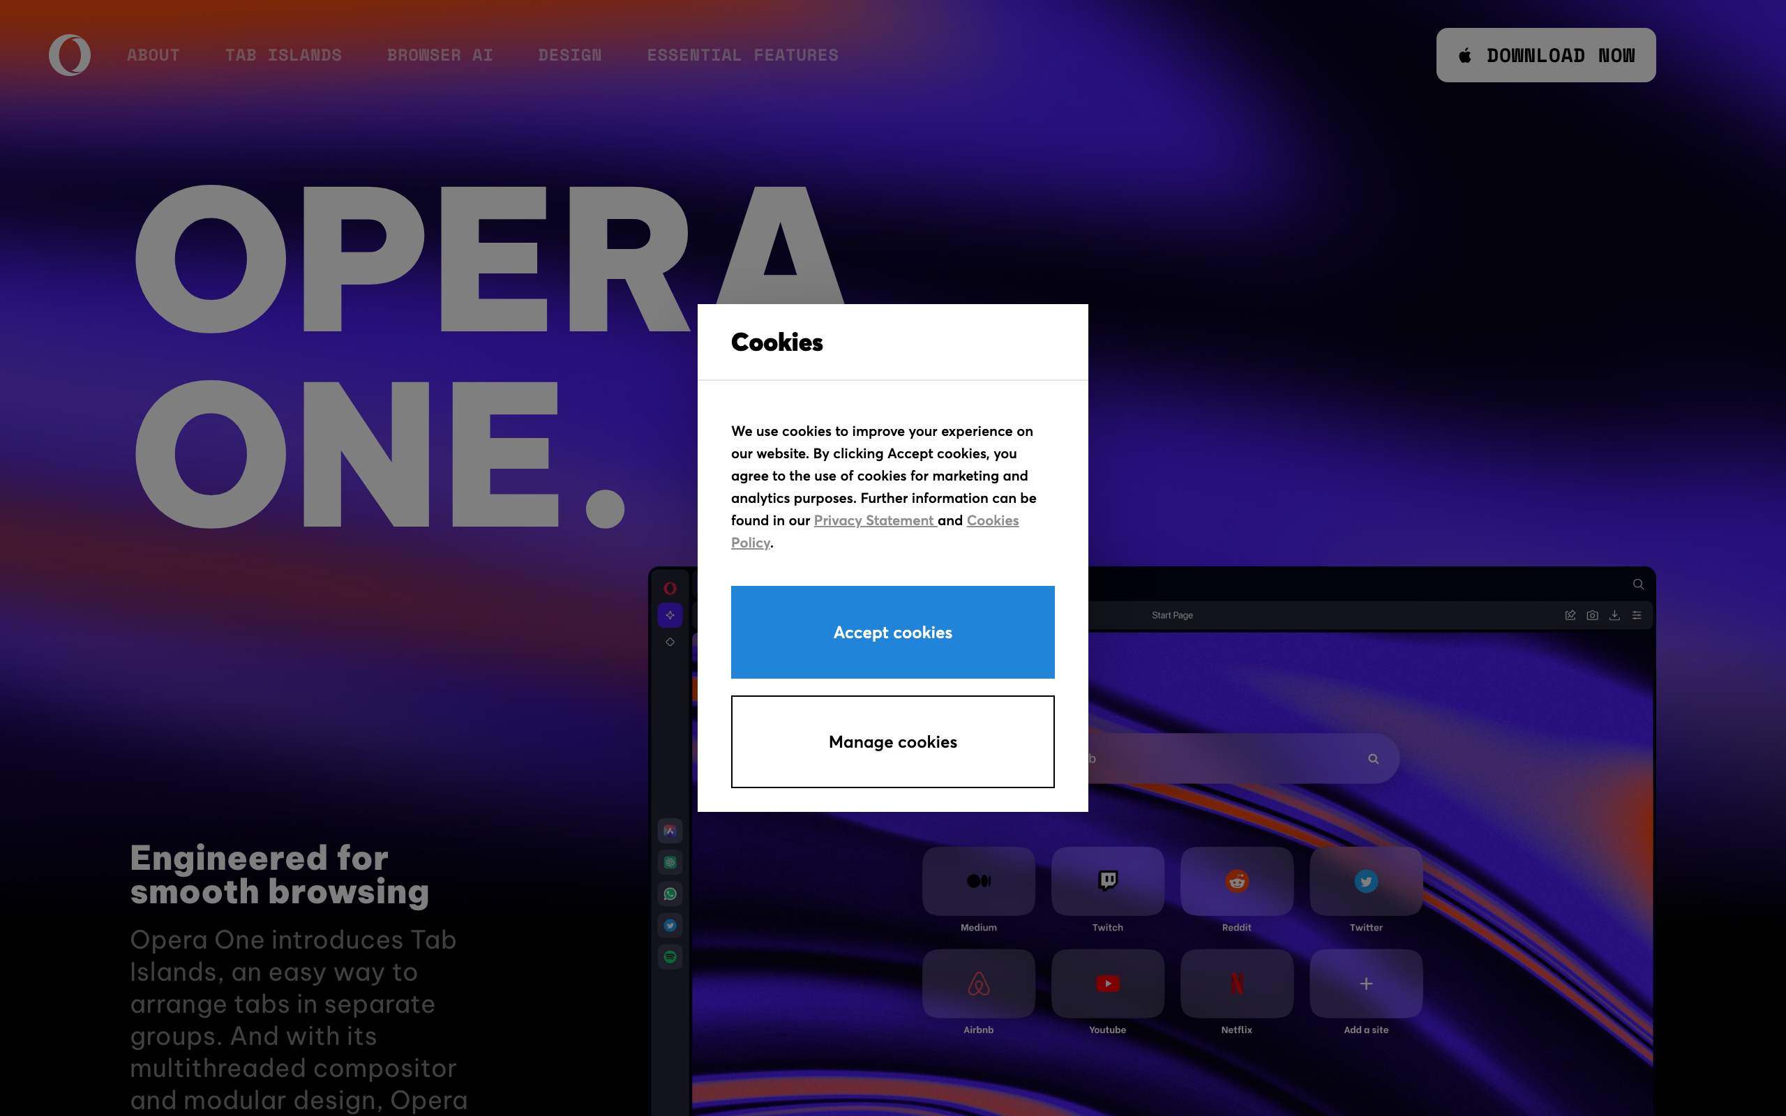Click the Opera logo icon in top left

tap(70, 55)
